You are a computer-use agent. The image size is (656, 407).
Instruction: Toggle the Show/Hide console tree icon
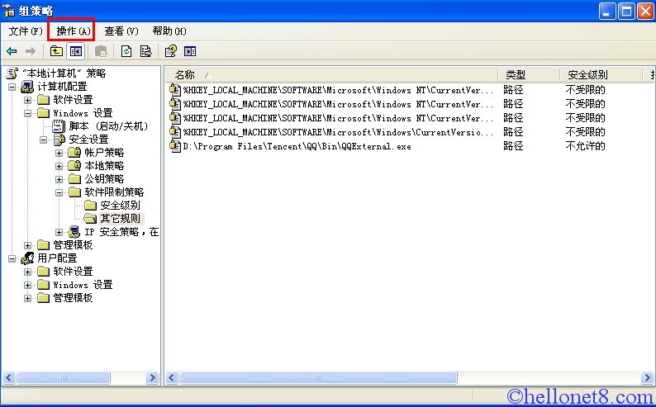(76, 51)
